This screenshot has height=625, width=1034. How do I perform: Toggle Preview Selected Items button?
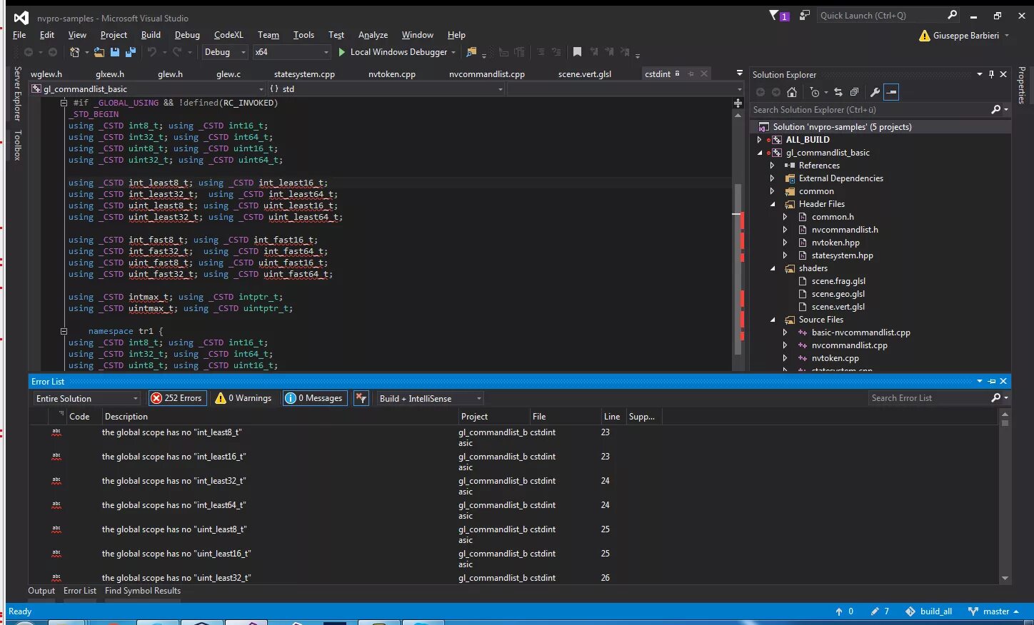tap(890, 92)
